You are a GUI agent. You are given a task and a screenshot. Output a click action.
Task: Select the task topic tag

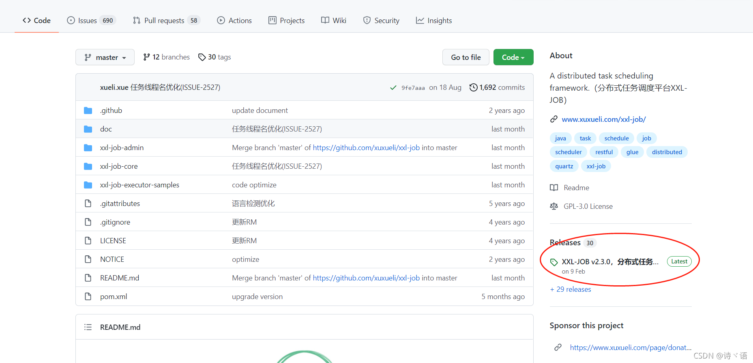[x=586, y=138]
